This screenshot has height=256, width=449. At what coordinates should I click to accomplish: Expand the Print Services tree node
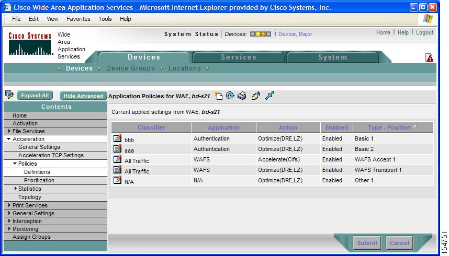9,205
